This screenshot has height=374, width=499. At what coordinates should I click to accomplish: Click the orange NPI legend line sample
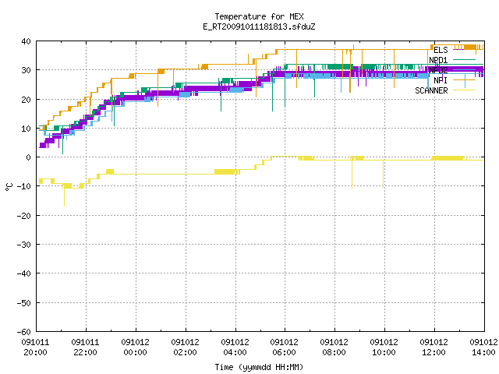[464, 79]
